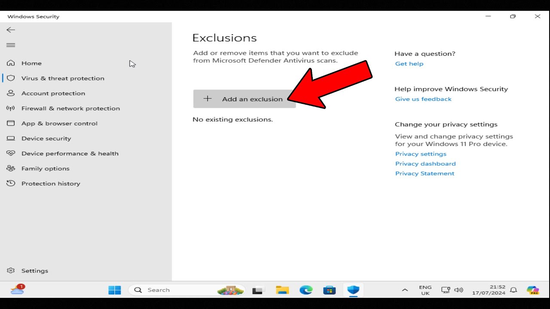Click the Virus & threat protection shield icon

11,78
